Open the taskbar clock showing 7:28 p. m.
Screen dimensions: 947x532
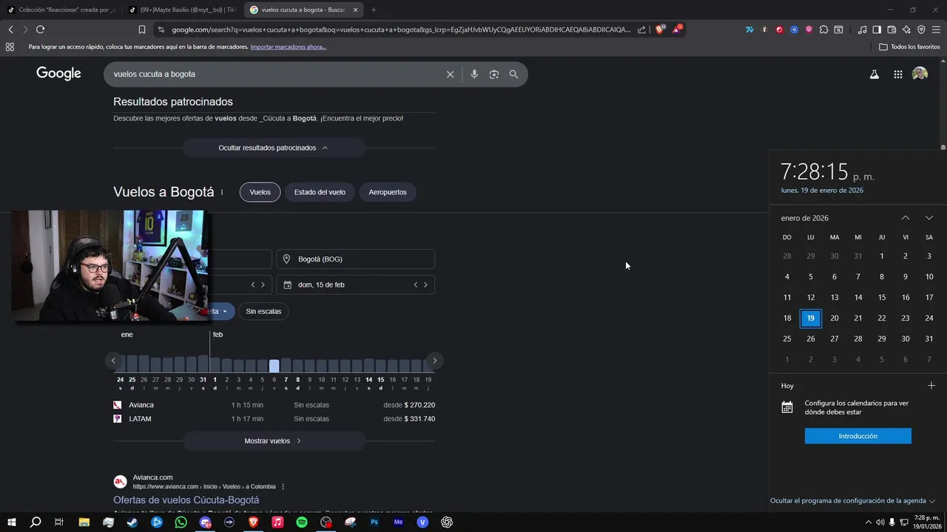point(927,522)
